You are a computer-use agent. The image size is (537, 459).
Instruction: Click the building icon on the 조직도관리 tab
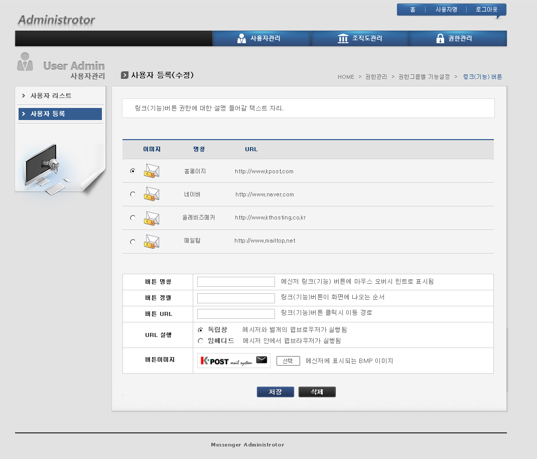point(343,39)
